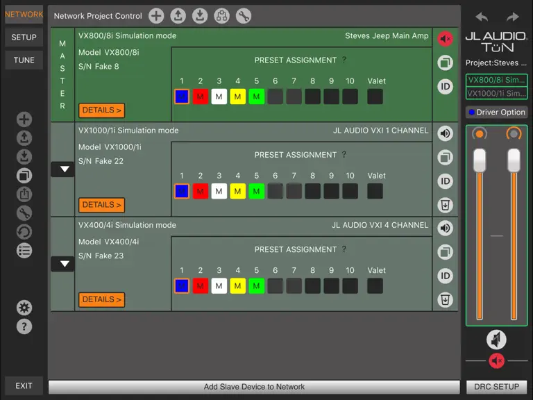
Task: Toggle the right gray knob above the sliders
Action: click(514, 134)
